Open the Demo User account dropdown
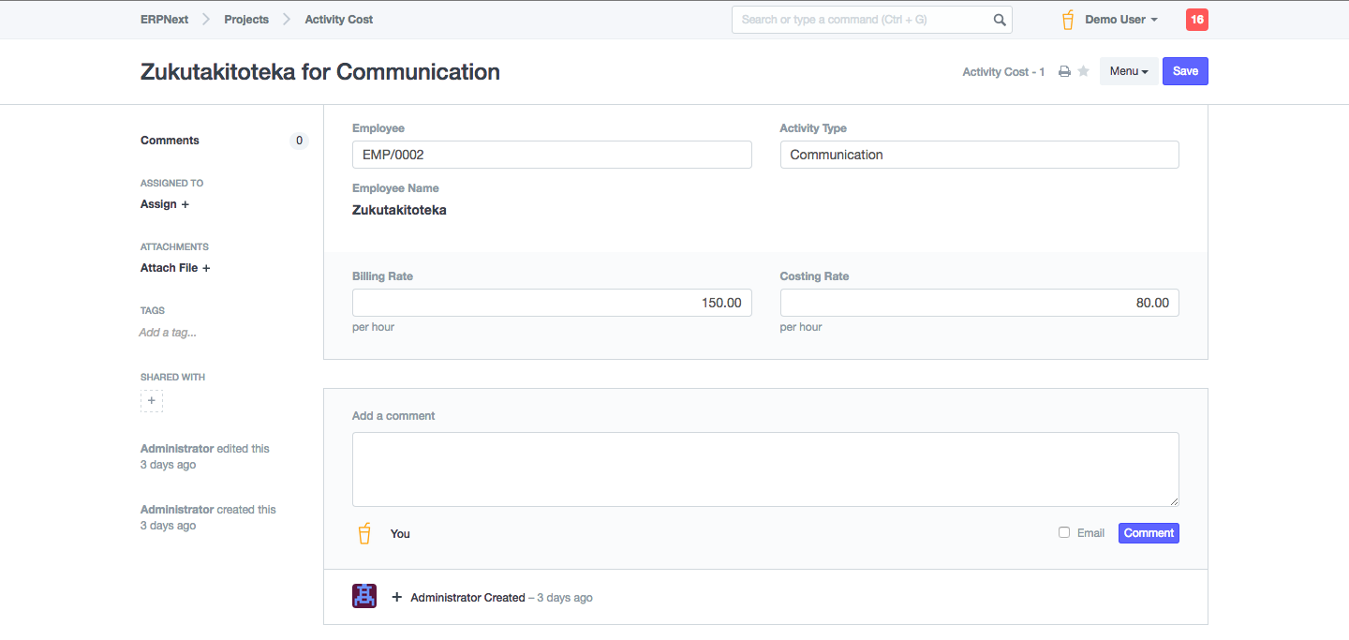 point(1120,20)
